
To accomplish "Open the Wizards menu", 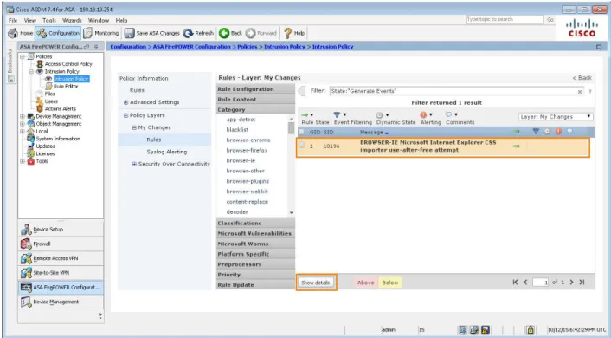I will click(x=72, y=20).
